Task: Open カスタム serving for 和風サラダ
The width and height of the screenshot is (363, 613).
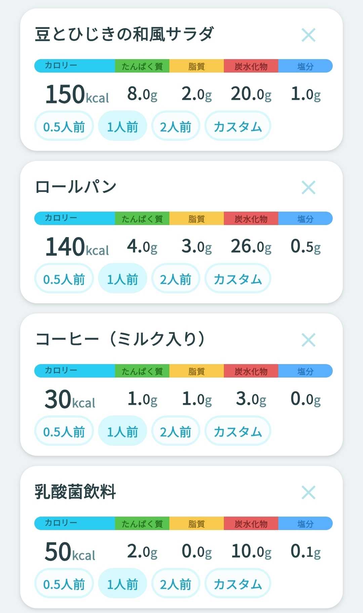Action: 238,126
